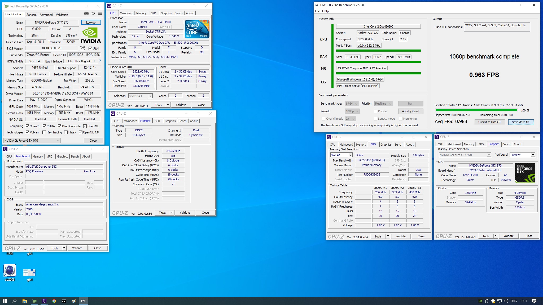Open taskbar search
The width and height of the screenshot is (543, 305).
point(15,301)
